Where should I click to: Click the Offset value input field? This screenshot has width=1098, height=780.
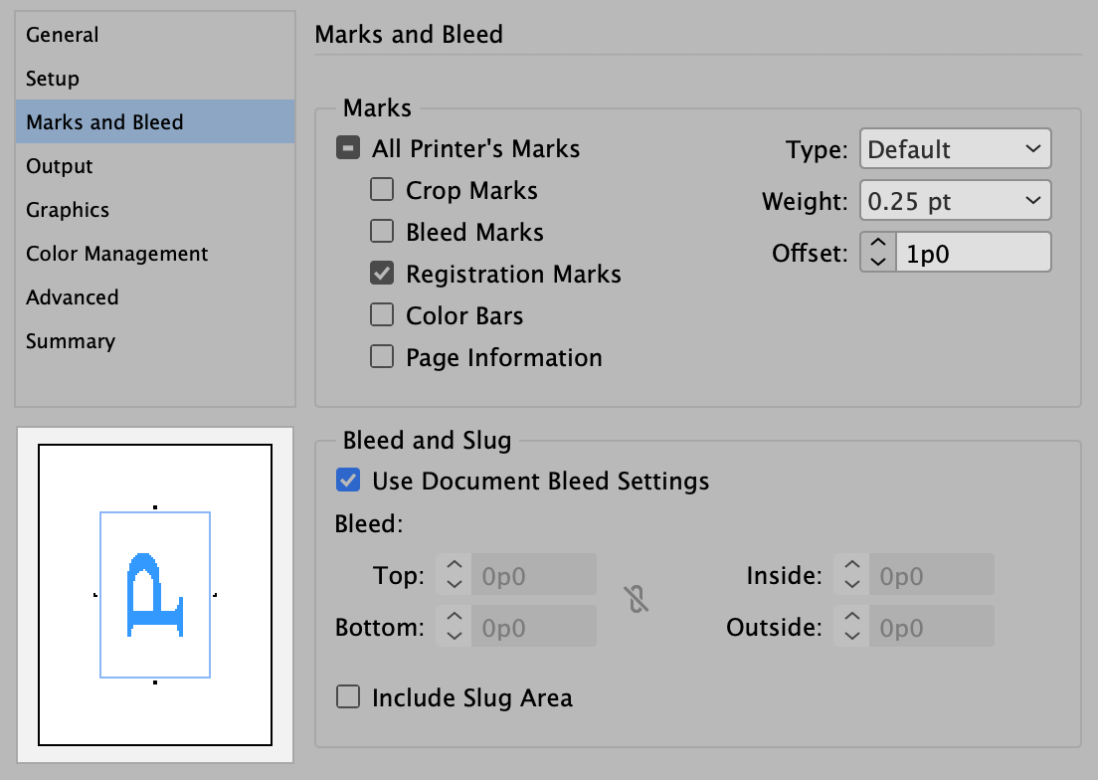(973, 252)
